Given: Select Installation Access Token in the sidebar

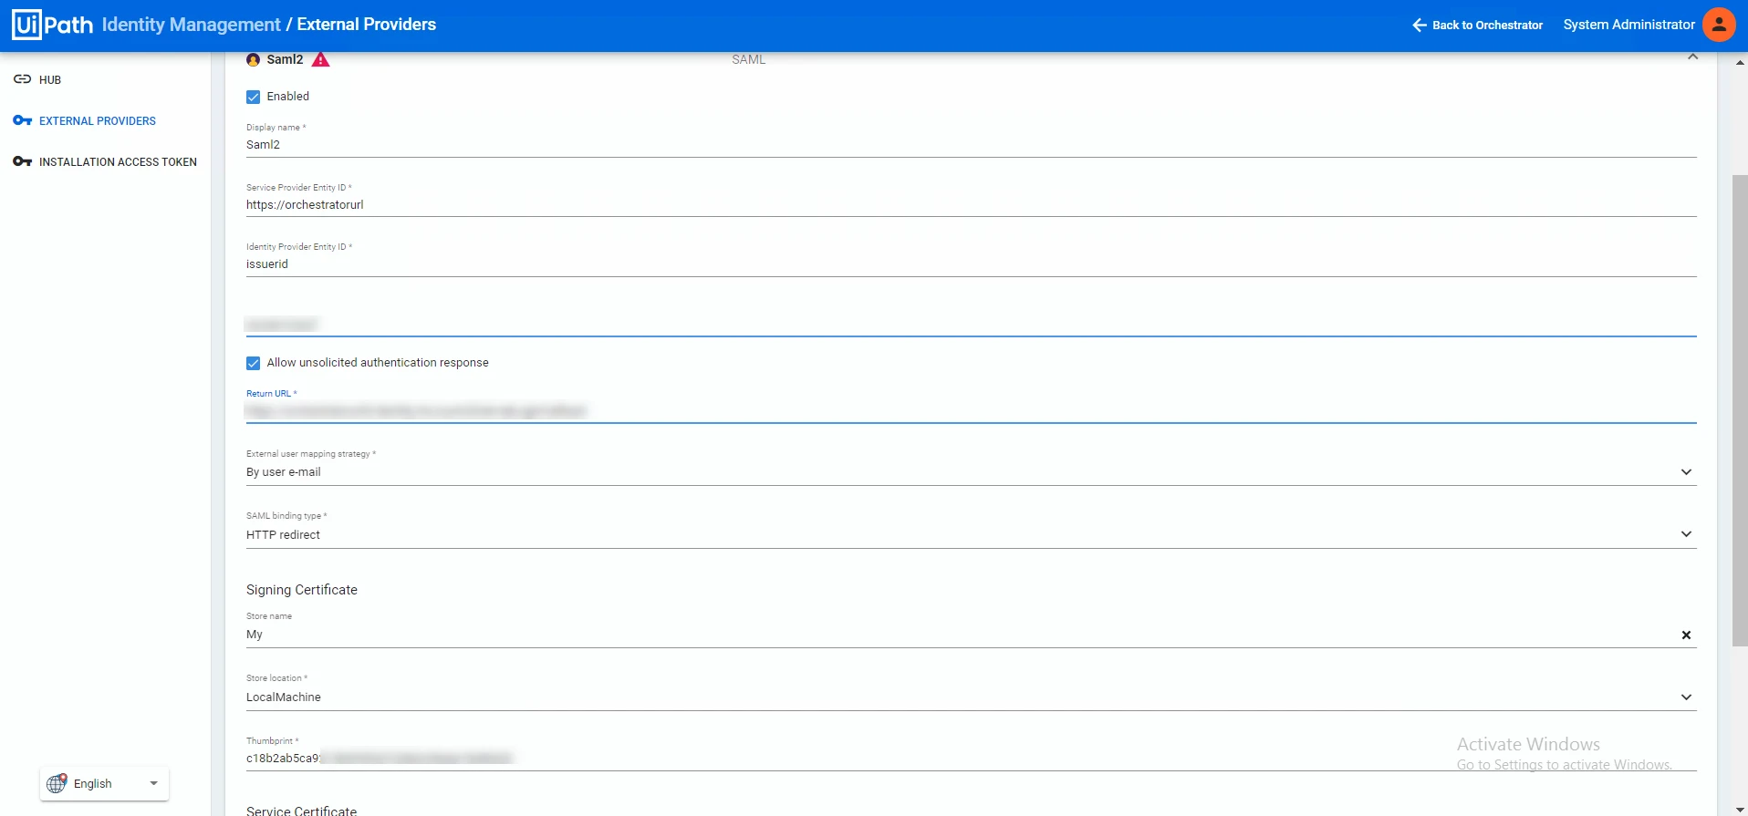Looking at the screenshot, I should pyautogui.click(x=118, y=162).
